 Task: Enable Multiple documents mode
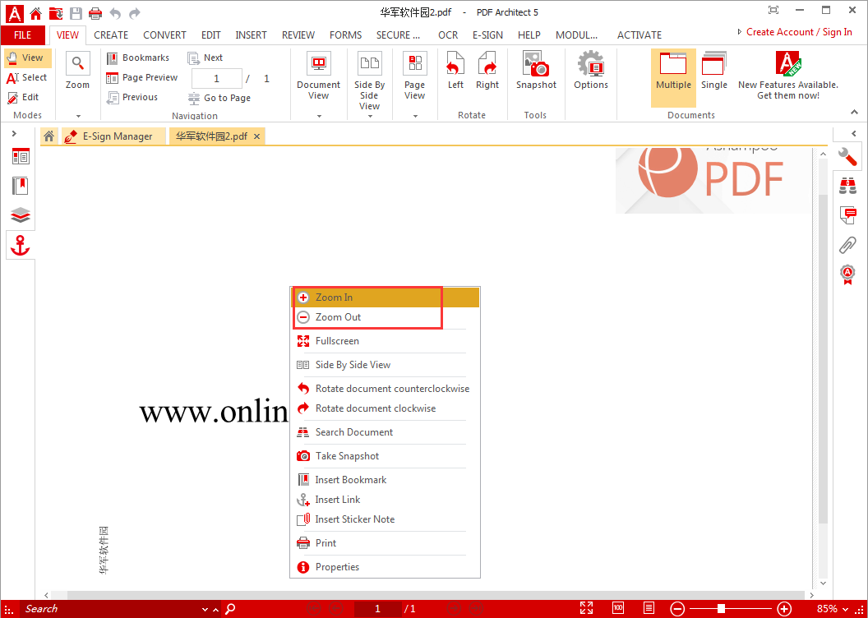coord(673,77)
